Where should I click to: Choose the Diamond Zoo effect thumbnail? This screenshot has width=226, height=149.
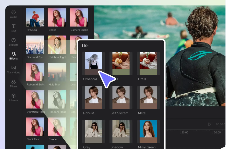coord(35,45)
